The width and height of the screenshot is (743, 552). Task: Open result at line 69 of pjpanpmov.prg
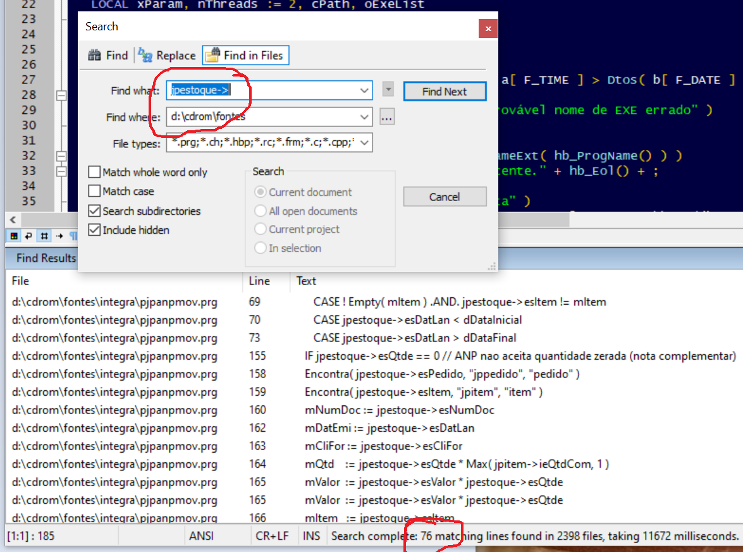374,302
